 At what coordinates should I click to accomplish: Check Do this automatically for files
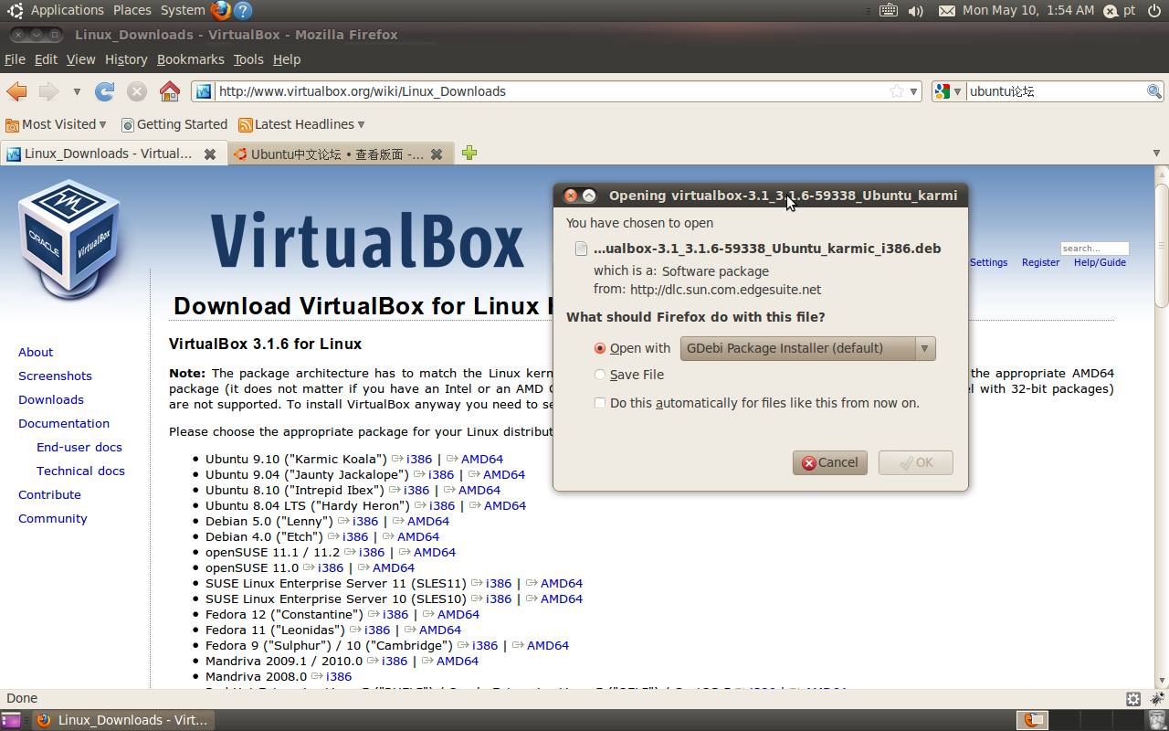[x=600, y=403]
